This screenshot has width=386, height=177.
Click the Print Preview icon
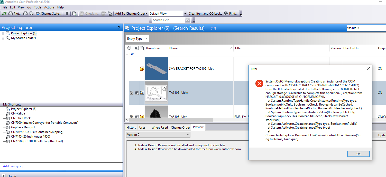coord(31,13)
